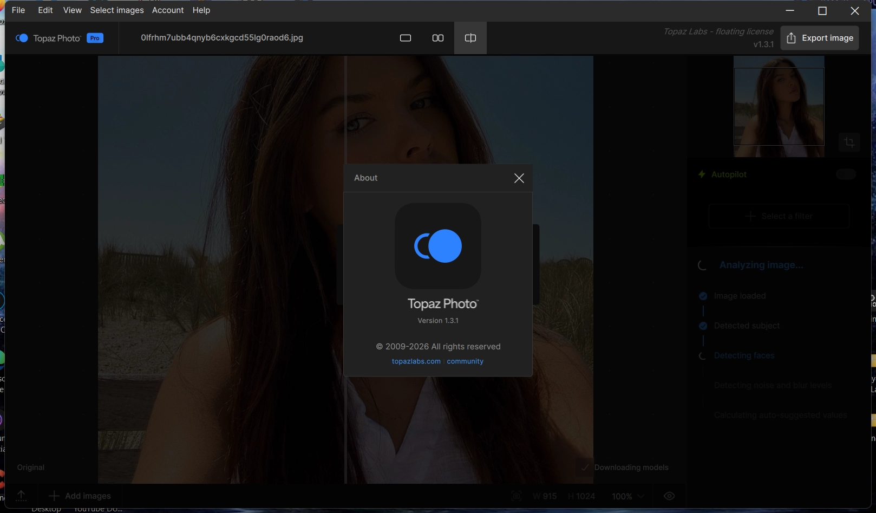Viewport: 876px width, 513px height.
Task: Toggle the Autopilot switch
Action: [845, 174]
